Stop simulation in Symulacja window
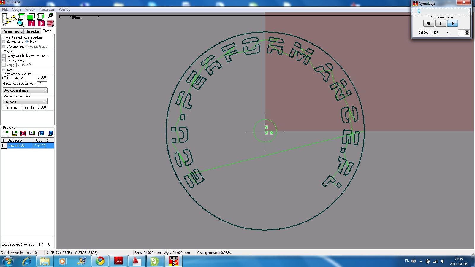This screenshot has width=475, height=267. point(429,23)
